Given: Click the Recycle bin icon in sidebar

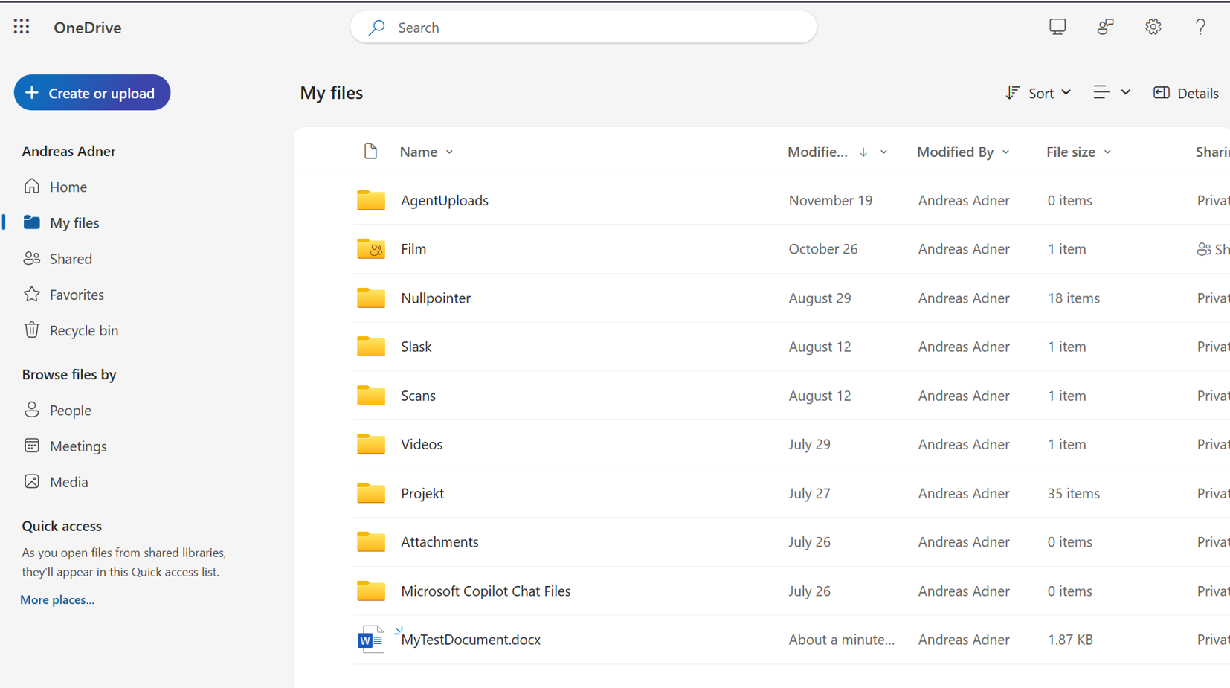Looking at the screenshot, I should 31,330.
